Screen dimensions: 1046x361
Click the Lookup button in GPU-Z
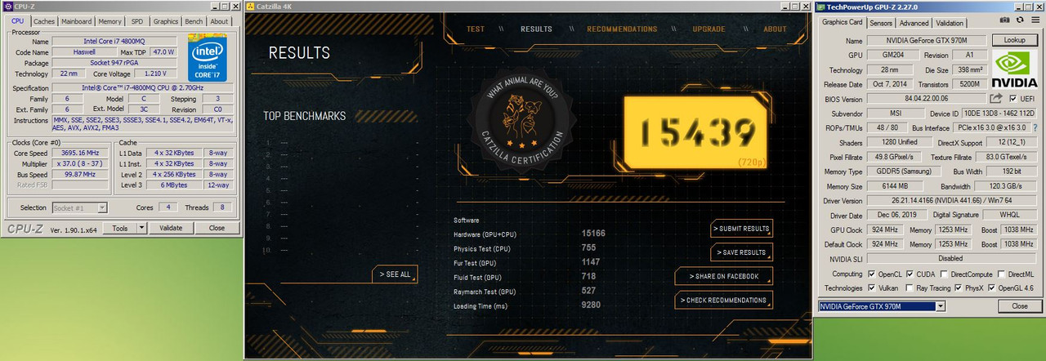(1014, 40)
